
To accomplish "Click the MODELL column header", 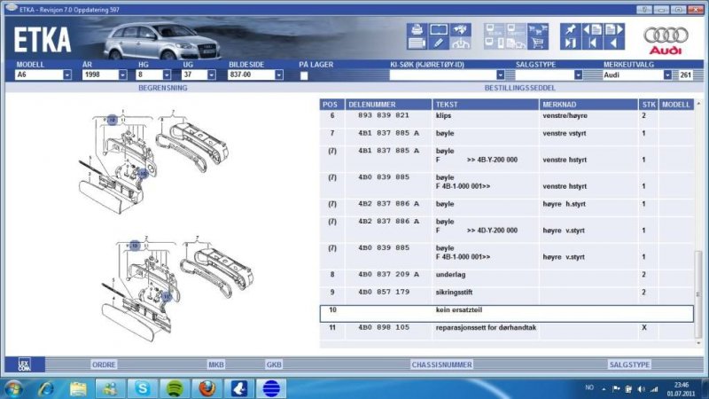I will [676, 105].
